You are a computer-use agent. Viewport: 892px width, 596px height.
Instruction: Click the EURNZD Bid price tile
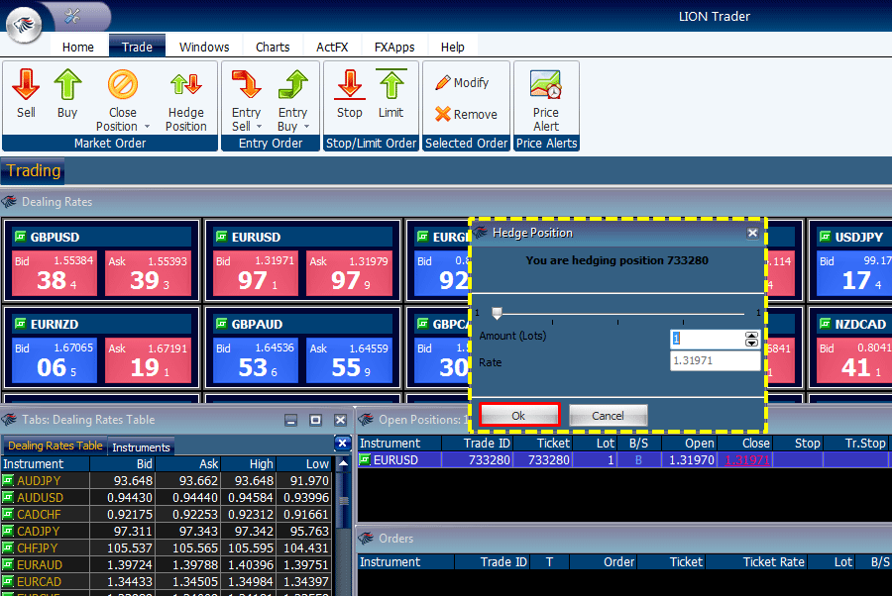[55, 360]
